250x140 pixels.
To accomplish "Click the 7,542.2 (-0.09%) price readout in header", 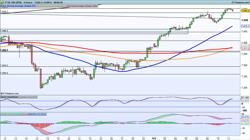I will point(43,2).
